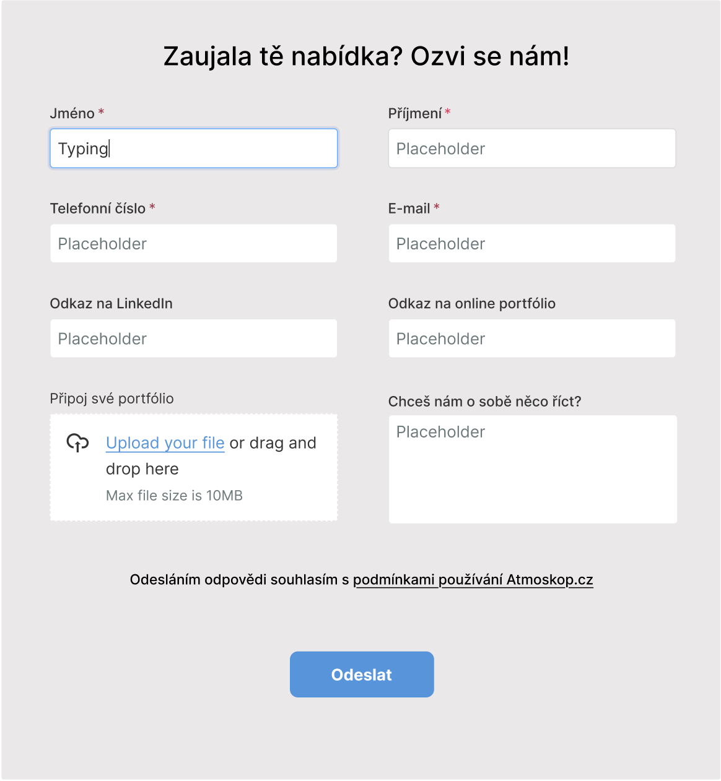The width and height of the screenshot is (721, 781).
Task: Focus the Jméno field containing "Typing"
Action: click(193, 149)
